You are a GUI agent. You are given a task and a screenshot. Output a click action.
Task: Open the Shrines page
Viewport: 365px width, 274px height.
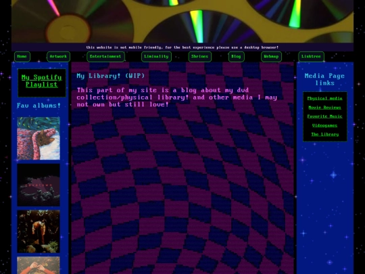(200, 57)
